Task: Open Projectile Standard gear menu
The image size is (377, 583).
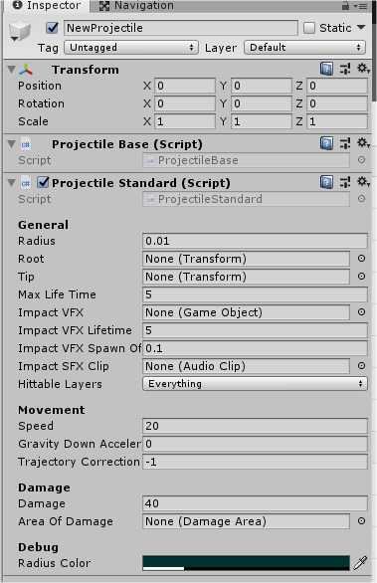Action: pos(363,182)
